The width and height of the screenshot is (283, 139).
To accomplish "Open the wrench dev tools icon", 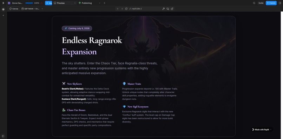I will (x=164, y=9).
